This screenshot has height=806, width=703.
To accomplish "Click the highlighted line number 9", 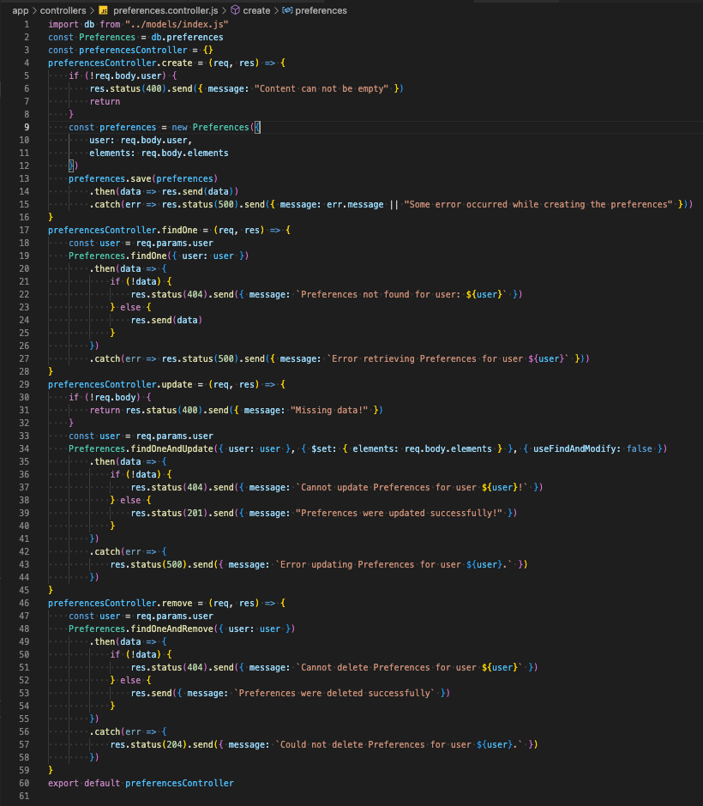I will (x=26, y=126).
